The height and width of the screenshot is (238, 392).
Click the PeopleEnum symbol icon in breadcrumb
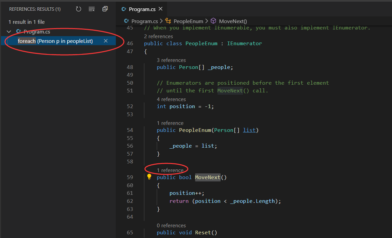coord(168,20)
